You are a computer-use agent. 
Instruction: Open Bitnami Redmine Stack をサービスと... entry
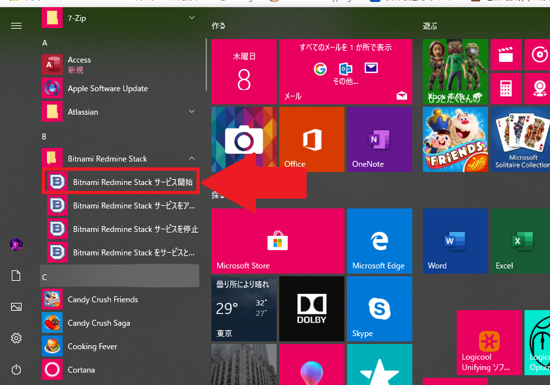click(x=123, y=252)
